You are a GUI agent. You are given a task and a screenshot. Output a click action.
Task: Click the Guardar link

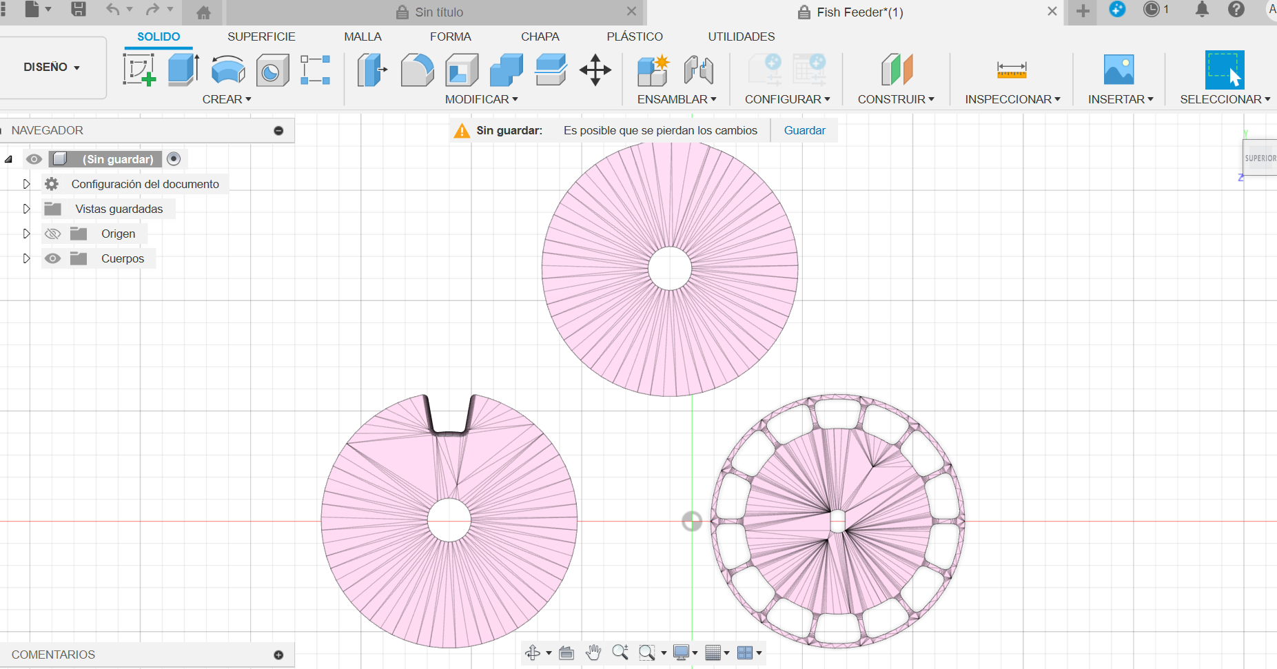point(804,130)
